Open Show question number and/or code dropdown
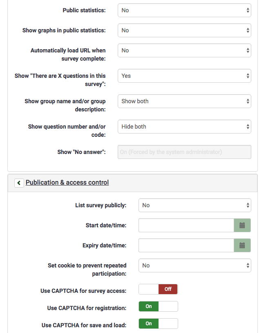The width and height of the screenshot is (266, 333). pos(184,127)
